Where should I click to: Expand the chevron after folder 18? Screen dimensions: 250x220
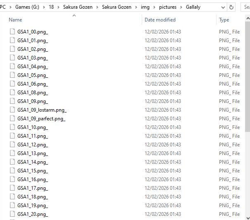58,7
